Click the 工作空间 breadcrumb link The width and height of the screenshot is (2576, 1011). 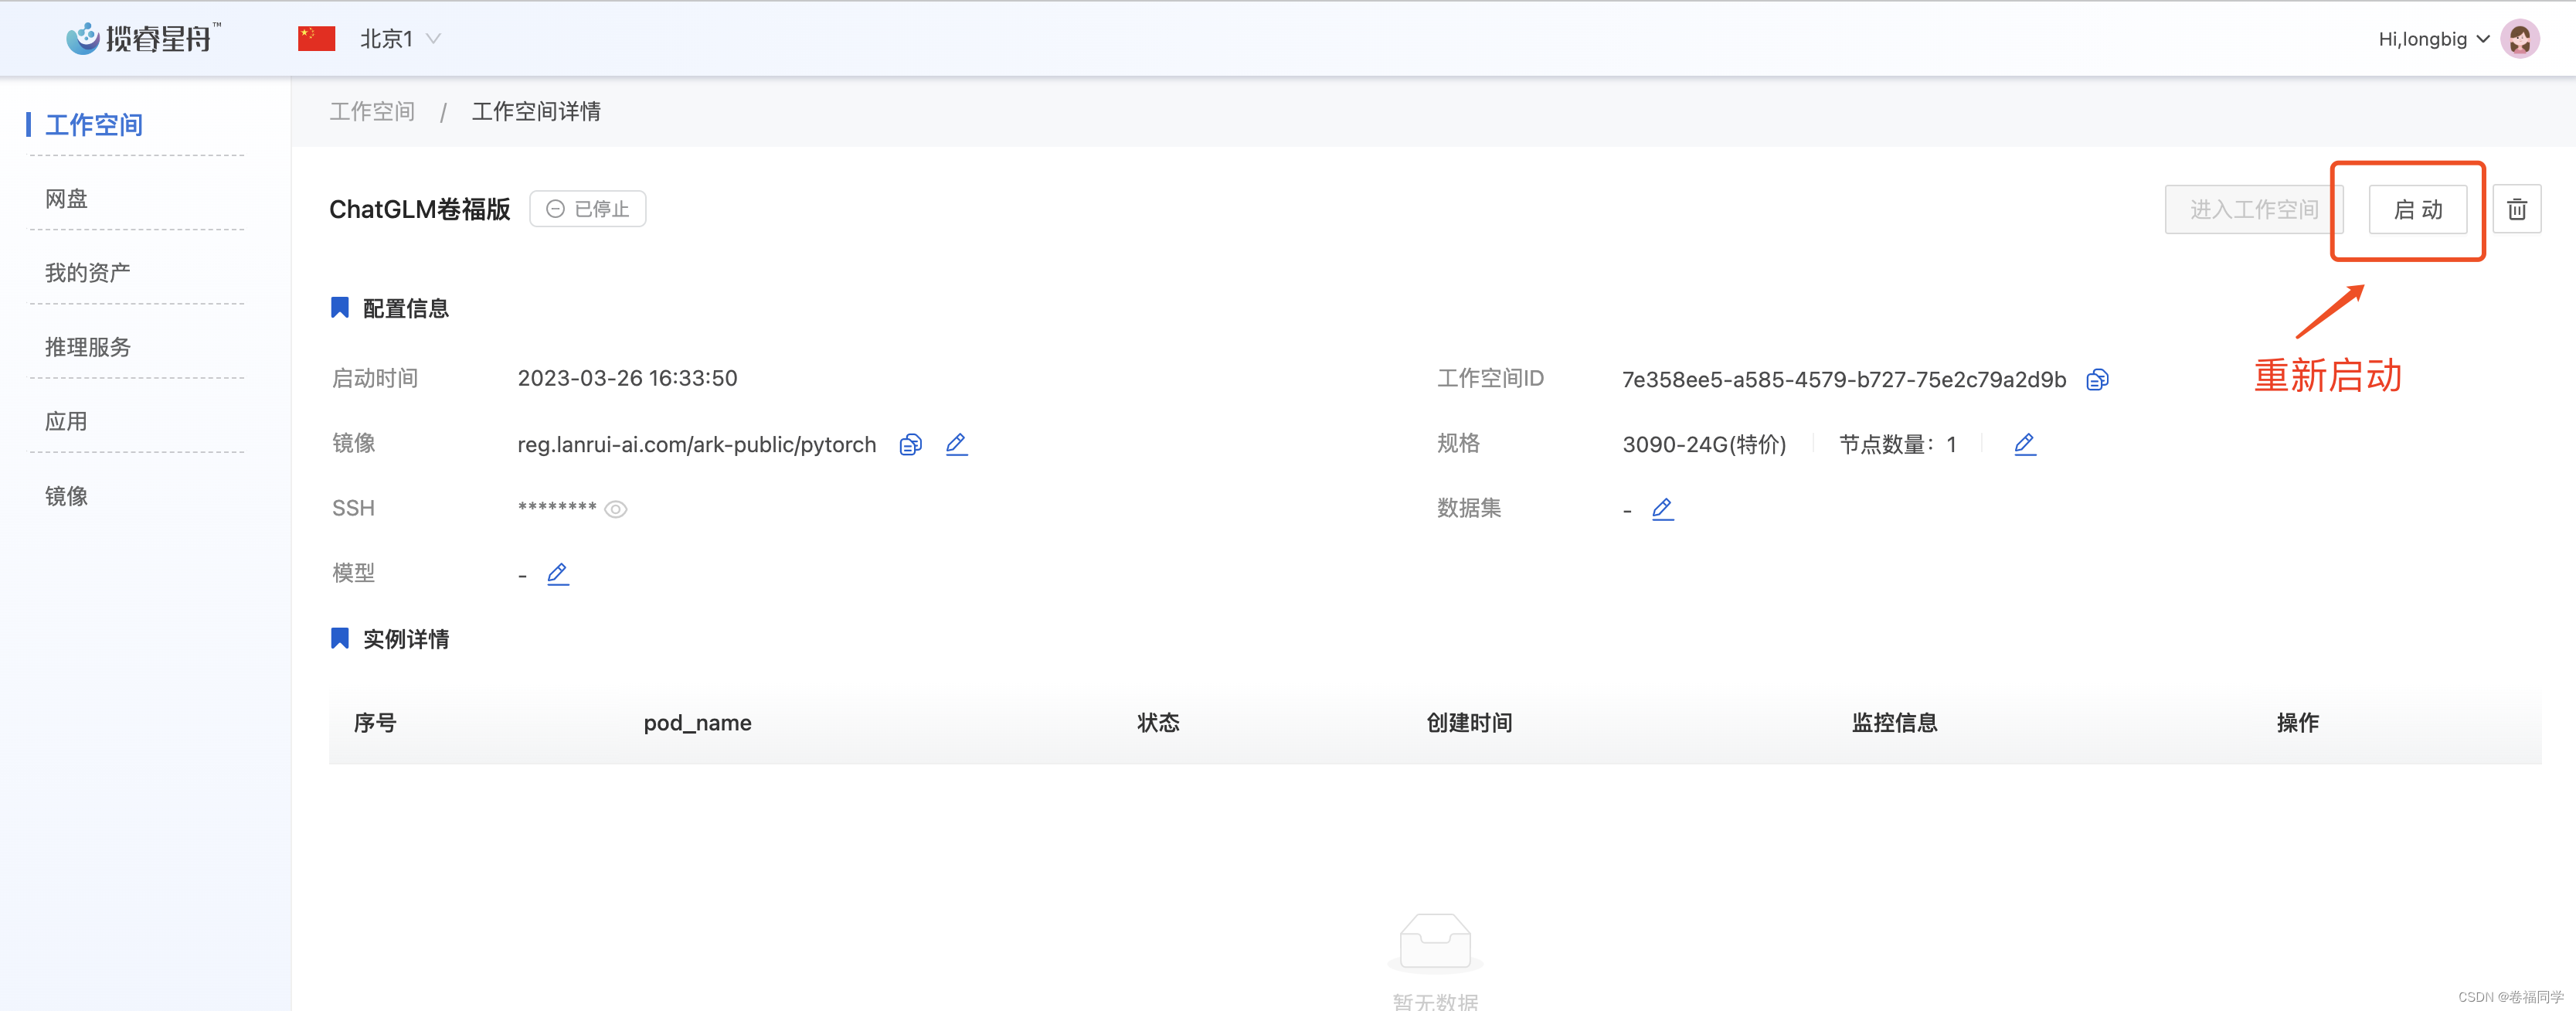[x=372, y=111]
